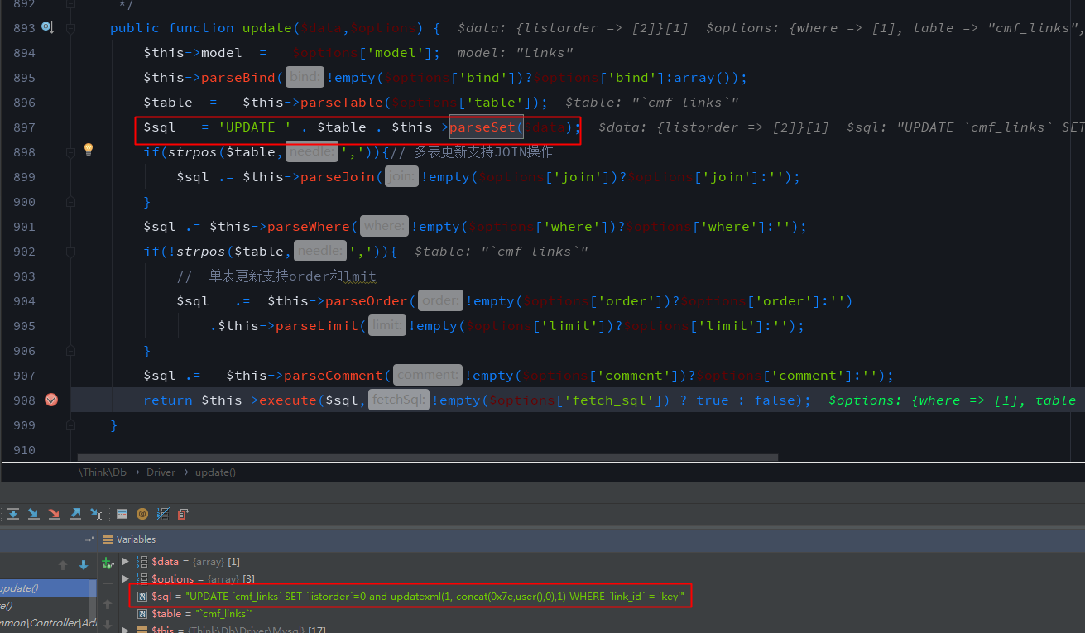
Task: Toggle the breakpoint on line 908
Action: click(51, 400)
